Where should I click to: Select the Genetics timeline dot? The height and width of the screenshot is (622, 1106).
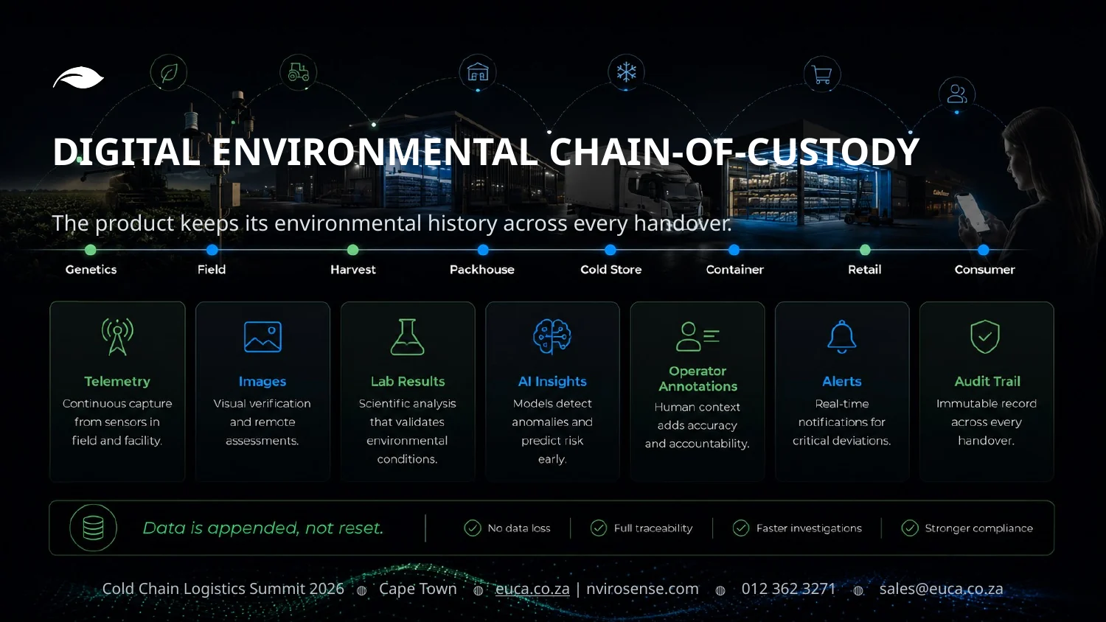91,250
